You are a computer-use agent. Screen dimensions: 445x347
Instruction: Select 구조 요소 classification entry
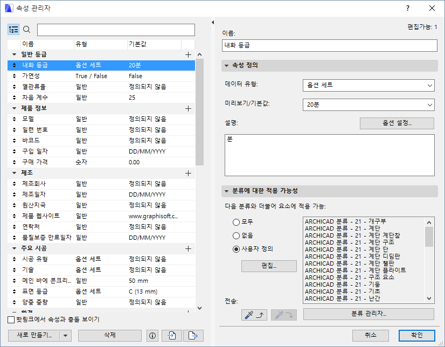click(350, 277)
